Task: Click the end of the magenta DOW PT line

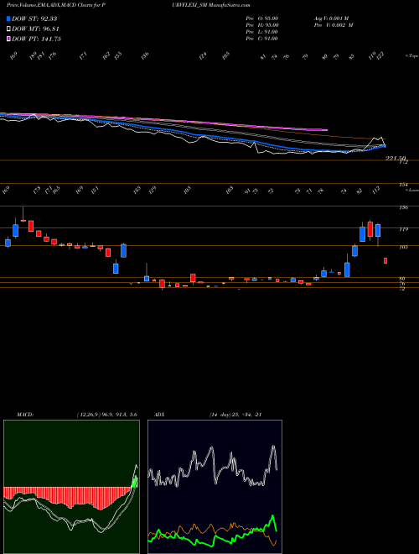Action: point(327,130)
